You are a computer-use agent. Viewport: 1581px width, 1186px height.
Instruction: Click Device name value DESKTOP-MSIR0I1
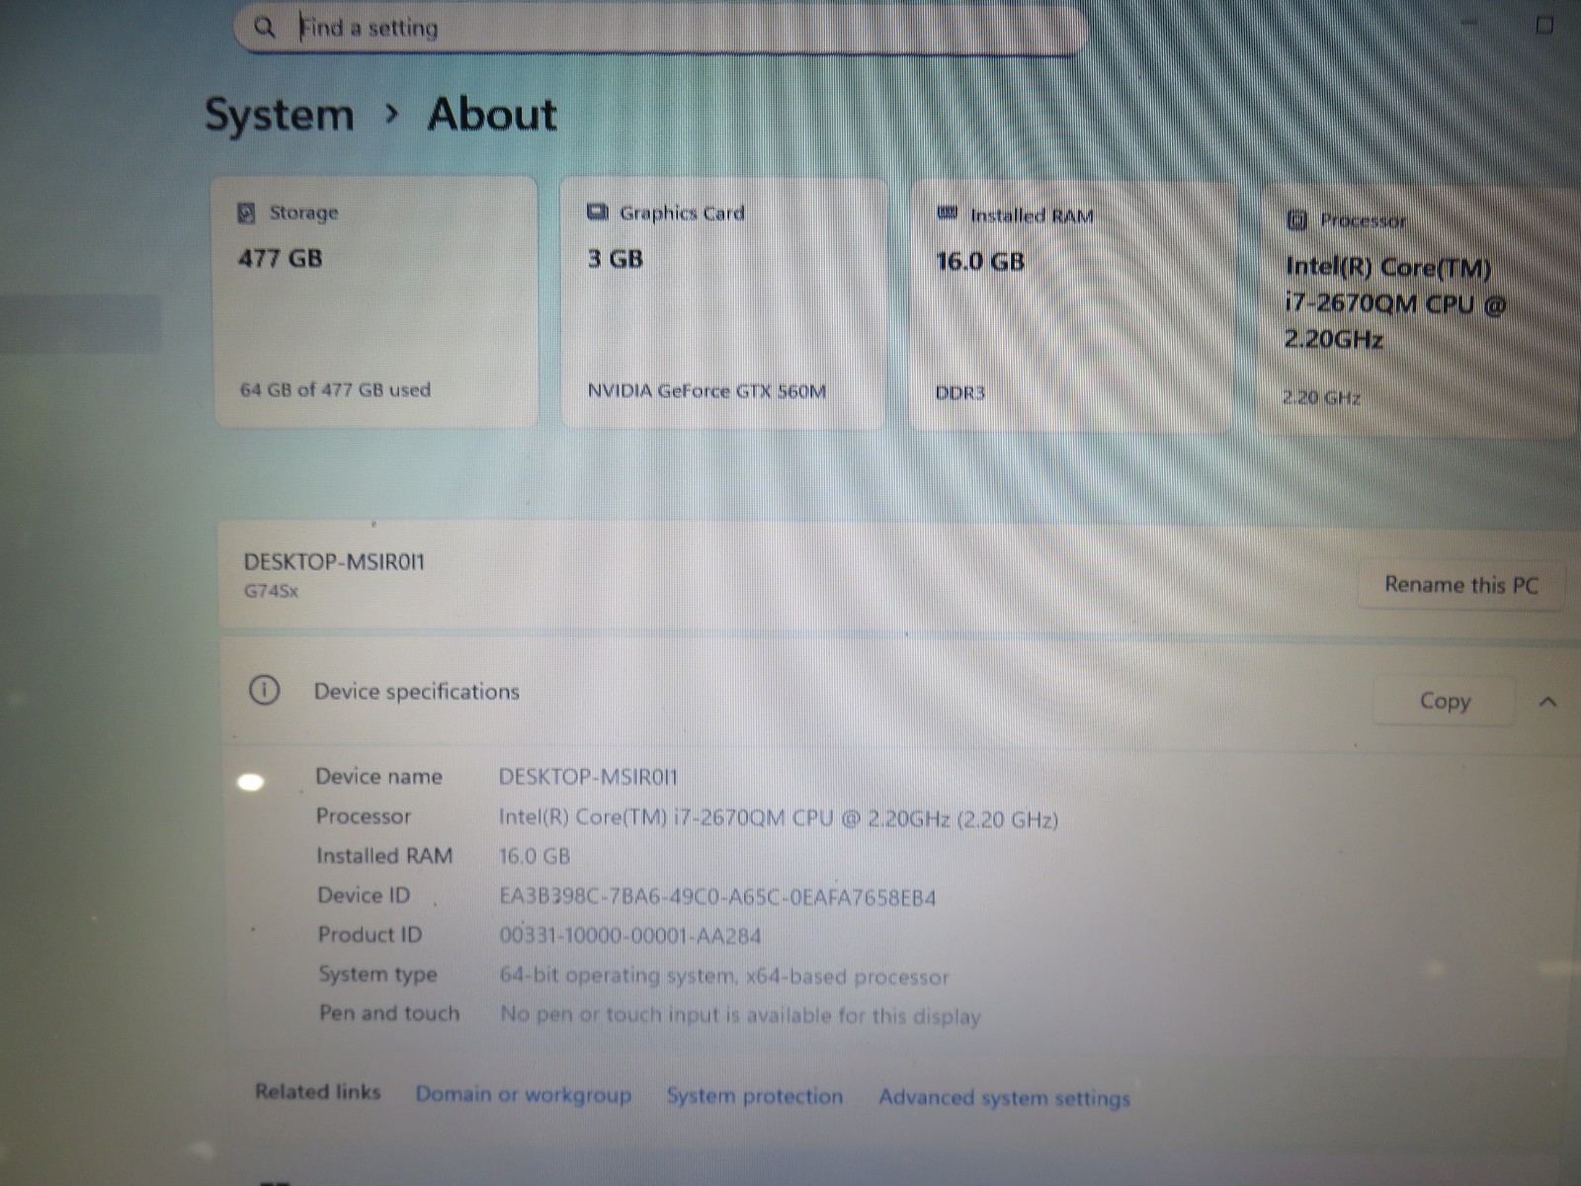[588, 777]
